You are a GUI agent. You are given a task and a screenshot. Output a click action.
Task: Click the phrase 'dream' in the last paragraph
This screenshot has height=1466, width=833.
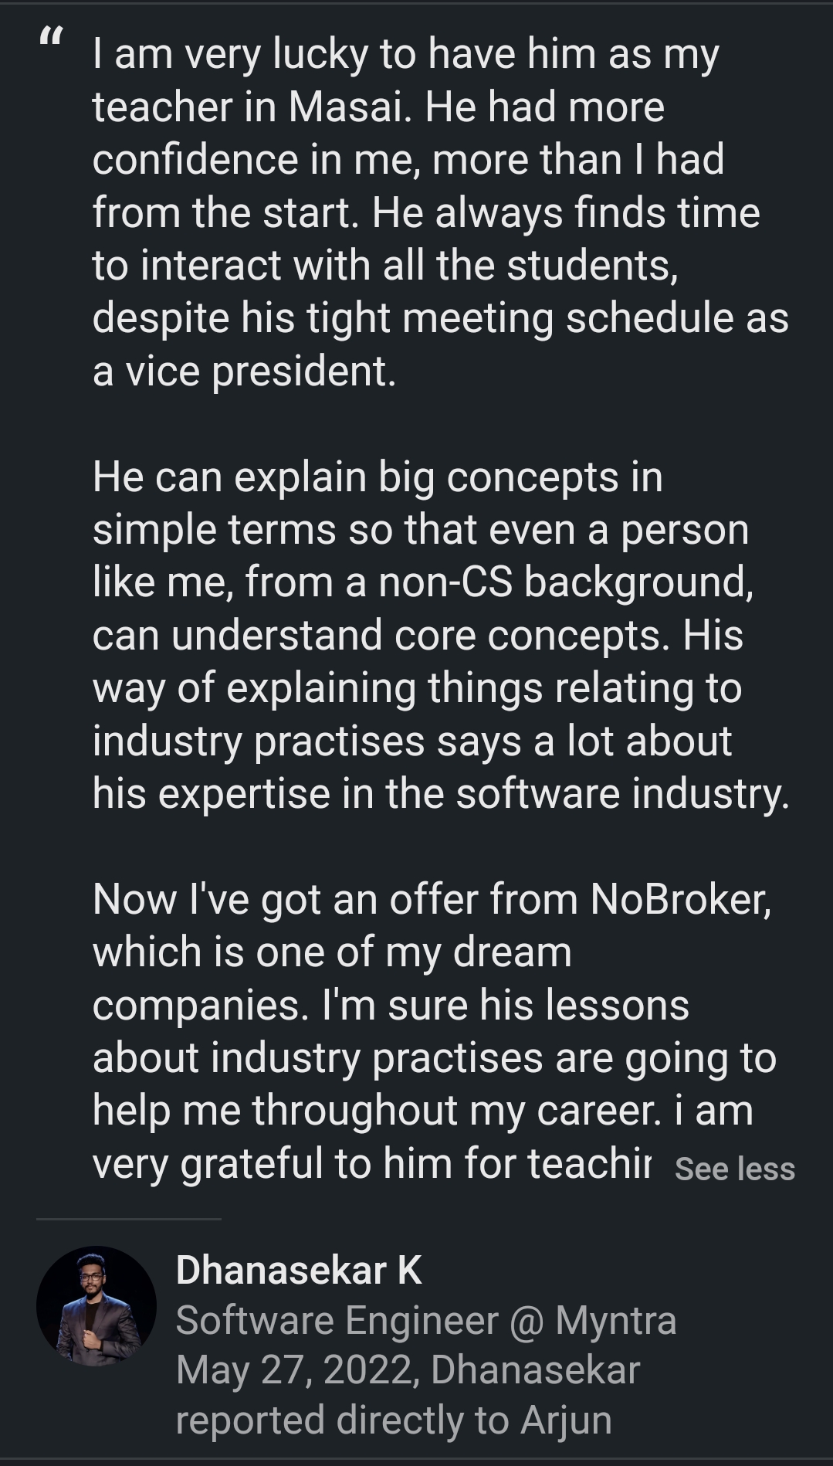point(512,952)
